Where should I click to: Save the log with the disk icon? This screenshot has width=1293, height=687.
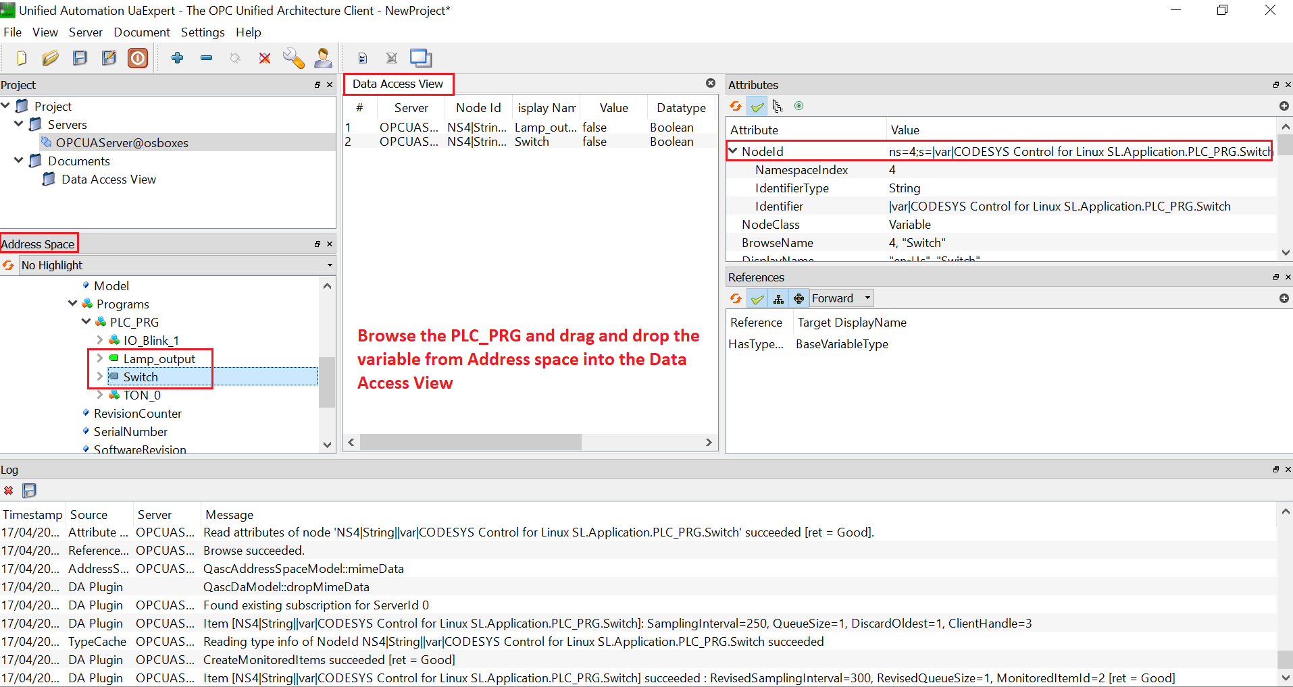(x=29, y=491)
